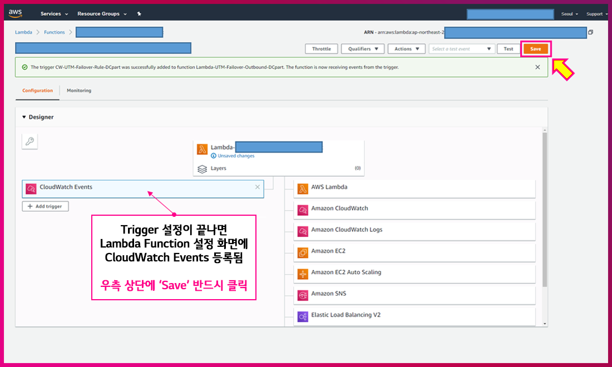612x367 pixels.
Task: Click the Amazon SNS service icon
Action: [303, 294]
